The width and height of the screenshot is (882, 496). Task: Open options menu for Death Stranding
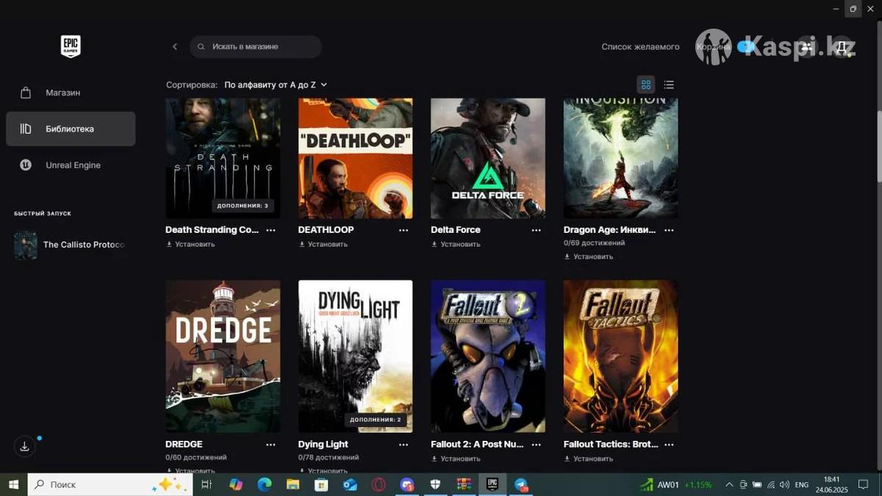(x=270, y=230)
